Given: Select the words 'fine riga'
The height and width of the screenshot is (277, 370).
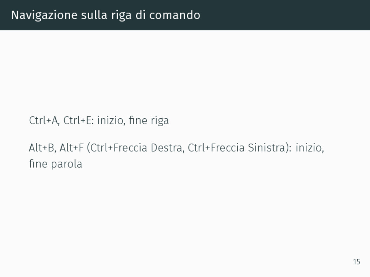Looking at the screenshot, I should click(x=149, y=120).
